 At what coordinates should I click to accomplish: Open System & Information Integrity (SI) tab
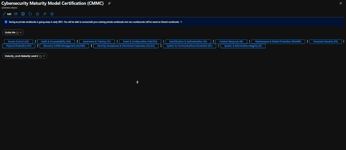coord(243,46)
